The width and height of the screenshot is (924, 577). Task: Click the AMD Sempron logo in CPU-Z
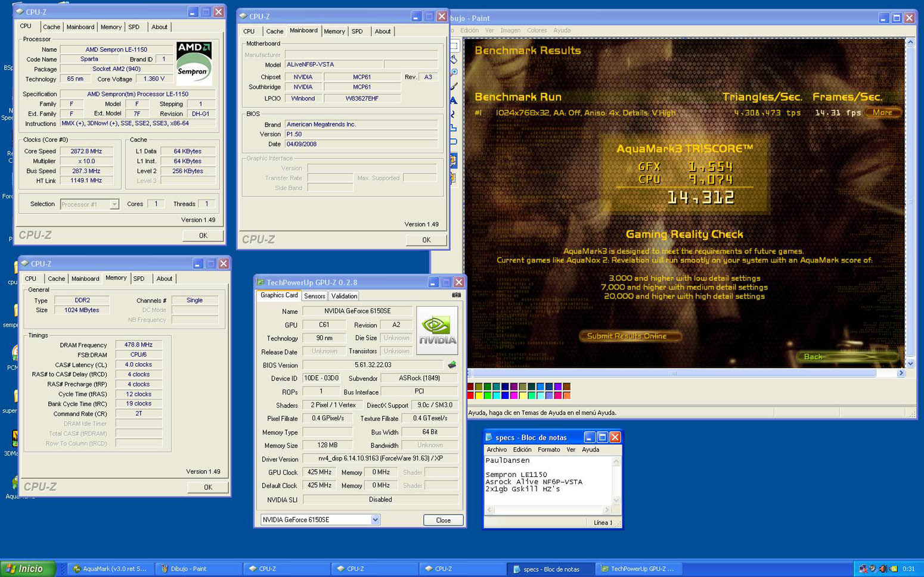194,64
